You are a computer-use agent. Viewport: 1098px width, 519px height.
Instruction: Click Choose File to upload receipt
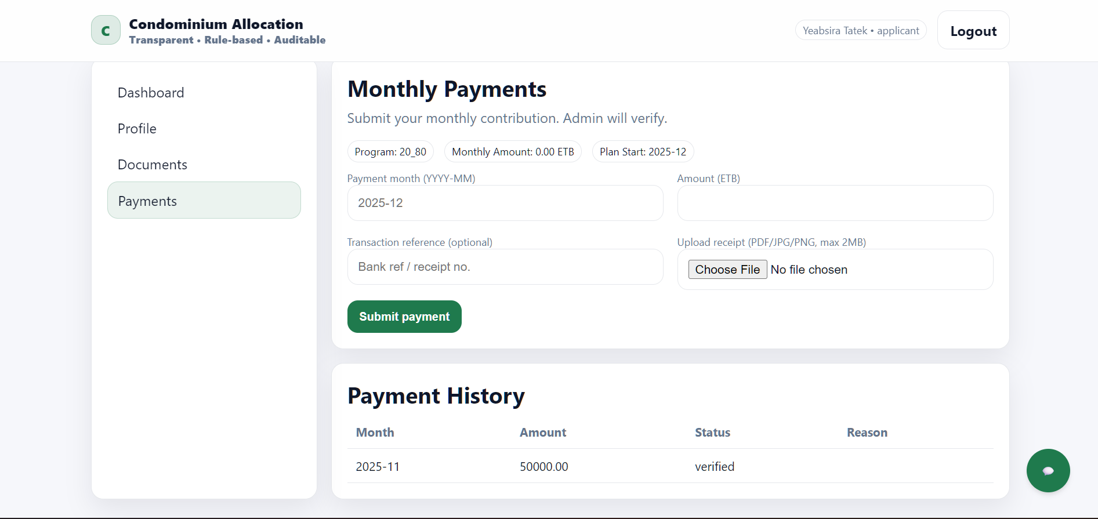coord(727,270)
